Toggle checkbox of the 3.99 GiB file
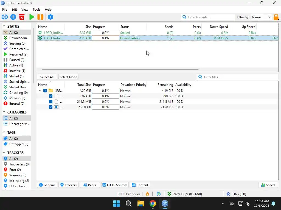This screenshot has height=210, width=281. [x=51, y=96]
